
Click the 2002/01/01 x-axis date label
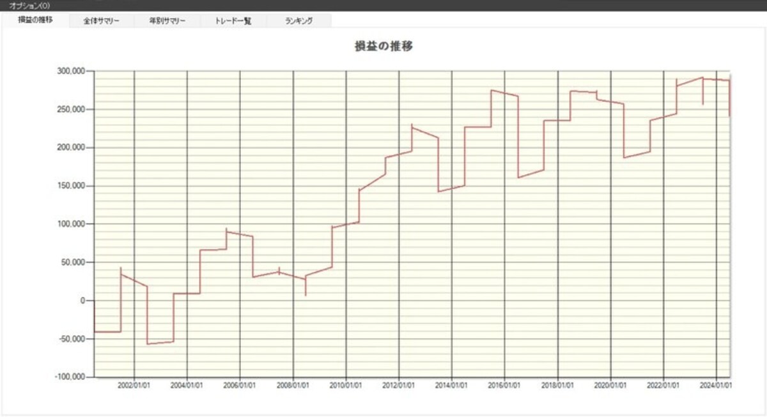click(134, 386)
